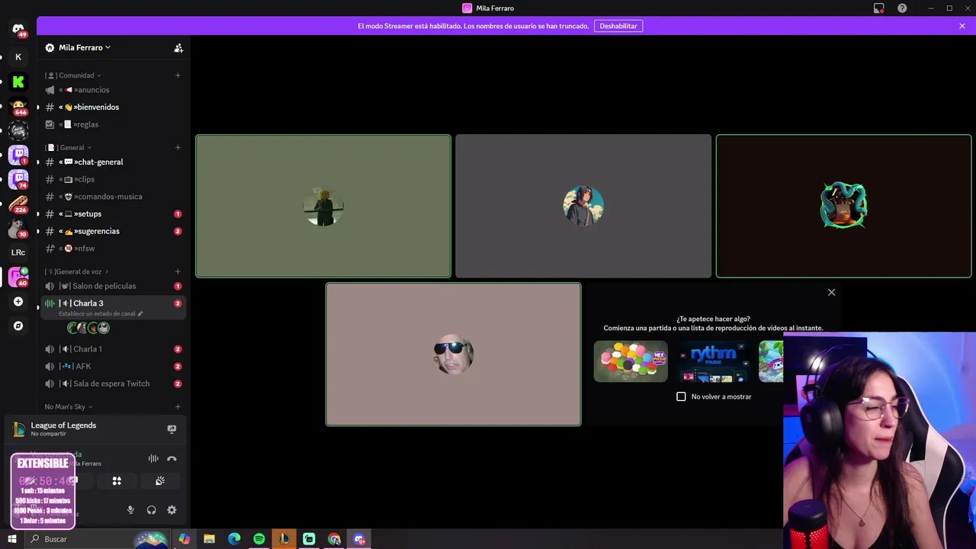Add channel to No Man's Sky category
This screenshot has width=976, height=549.
pyautogui.click(x=178, y=407)
